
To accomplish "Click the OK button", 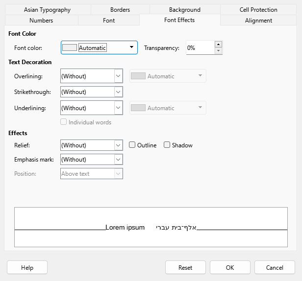I will tap(230, 267).
